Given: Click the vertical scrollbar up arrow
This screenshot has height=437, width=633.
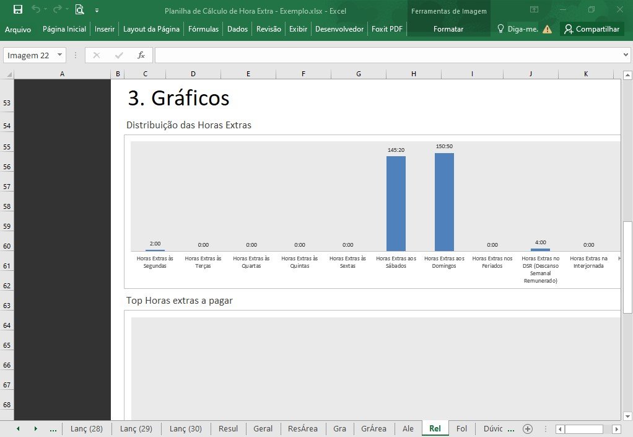Looking at the screenshot, I should pyautogui.click(x=627, y=75).
